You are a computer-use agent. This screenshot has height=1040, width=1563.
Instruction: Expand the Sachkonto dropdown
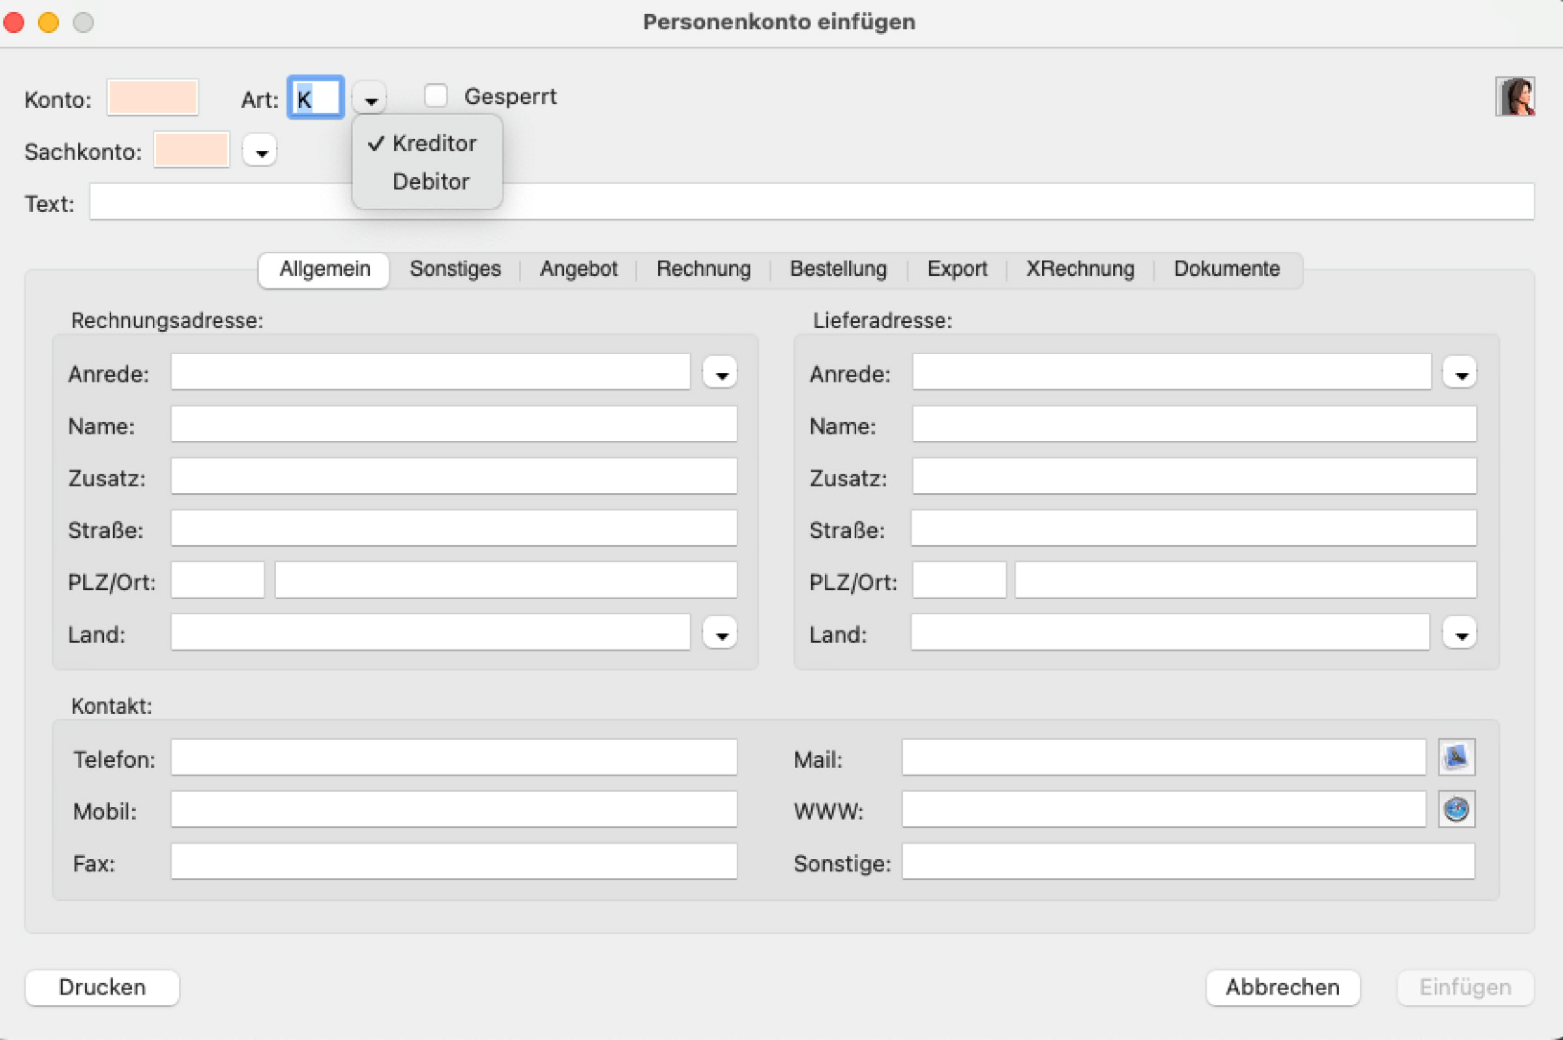[x=260, y=152]
